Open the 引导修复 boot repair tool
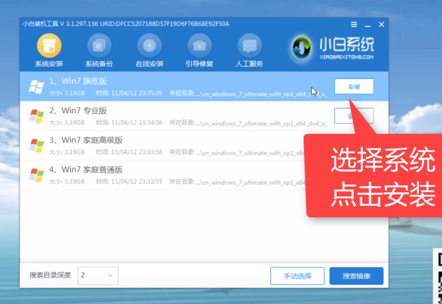This screenshot has width=442, height=304. click(x=199, y=46)
